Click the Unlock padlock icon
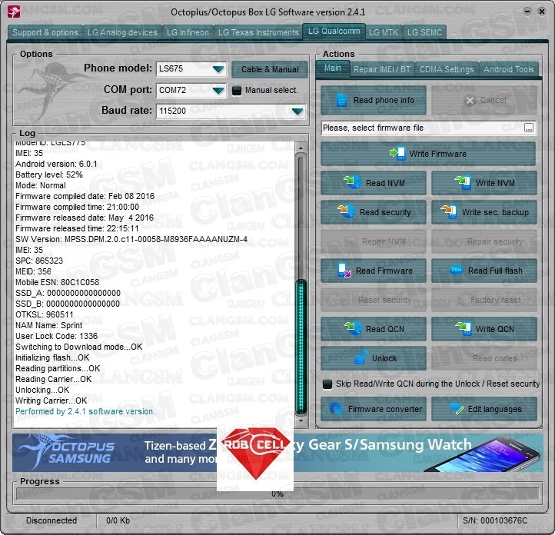555x535 pixels. pos(361,357)
